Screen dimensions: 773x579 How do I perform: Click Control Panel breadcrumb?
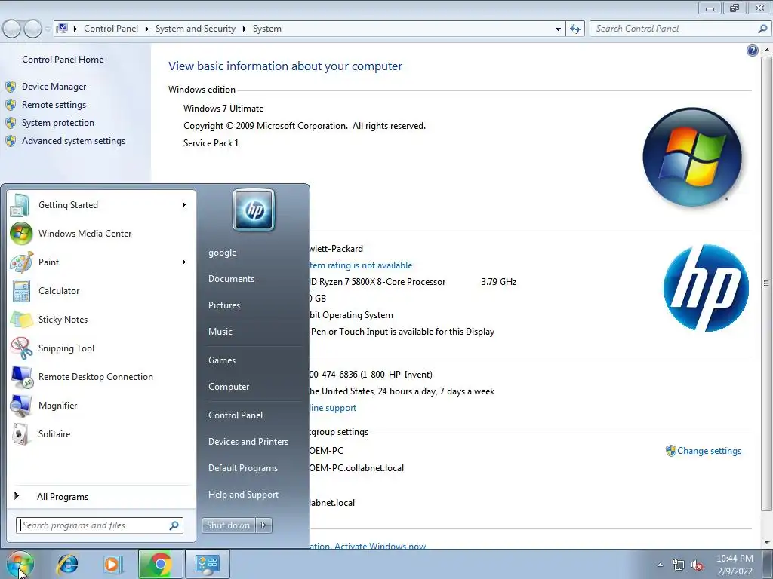[111, 29]
